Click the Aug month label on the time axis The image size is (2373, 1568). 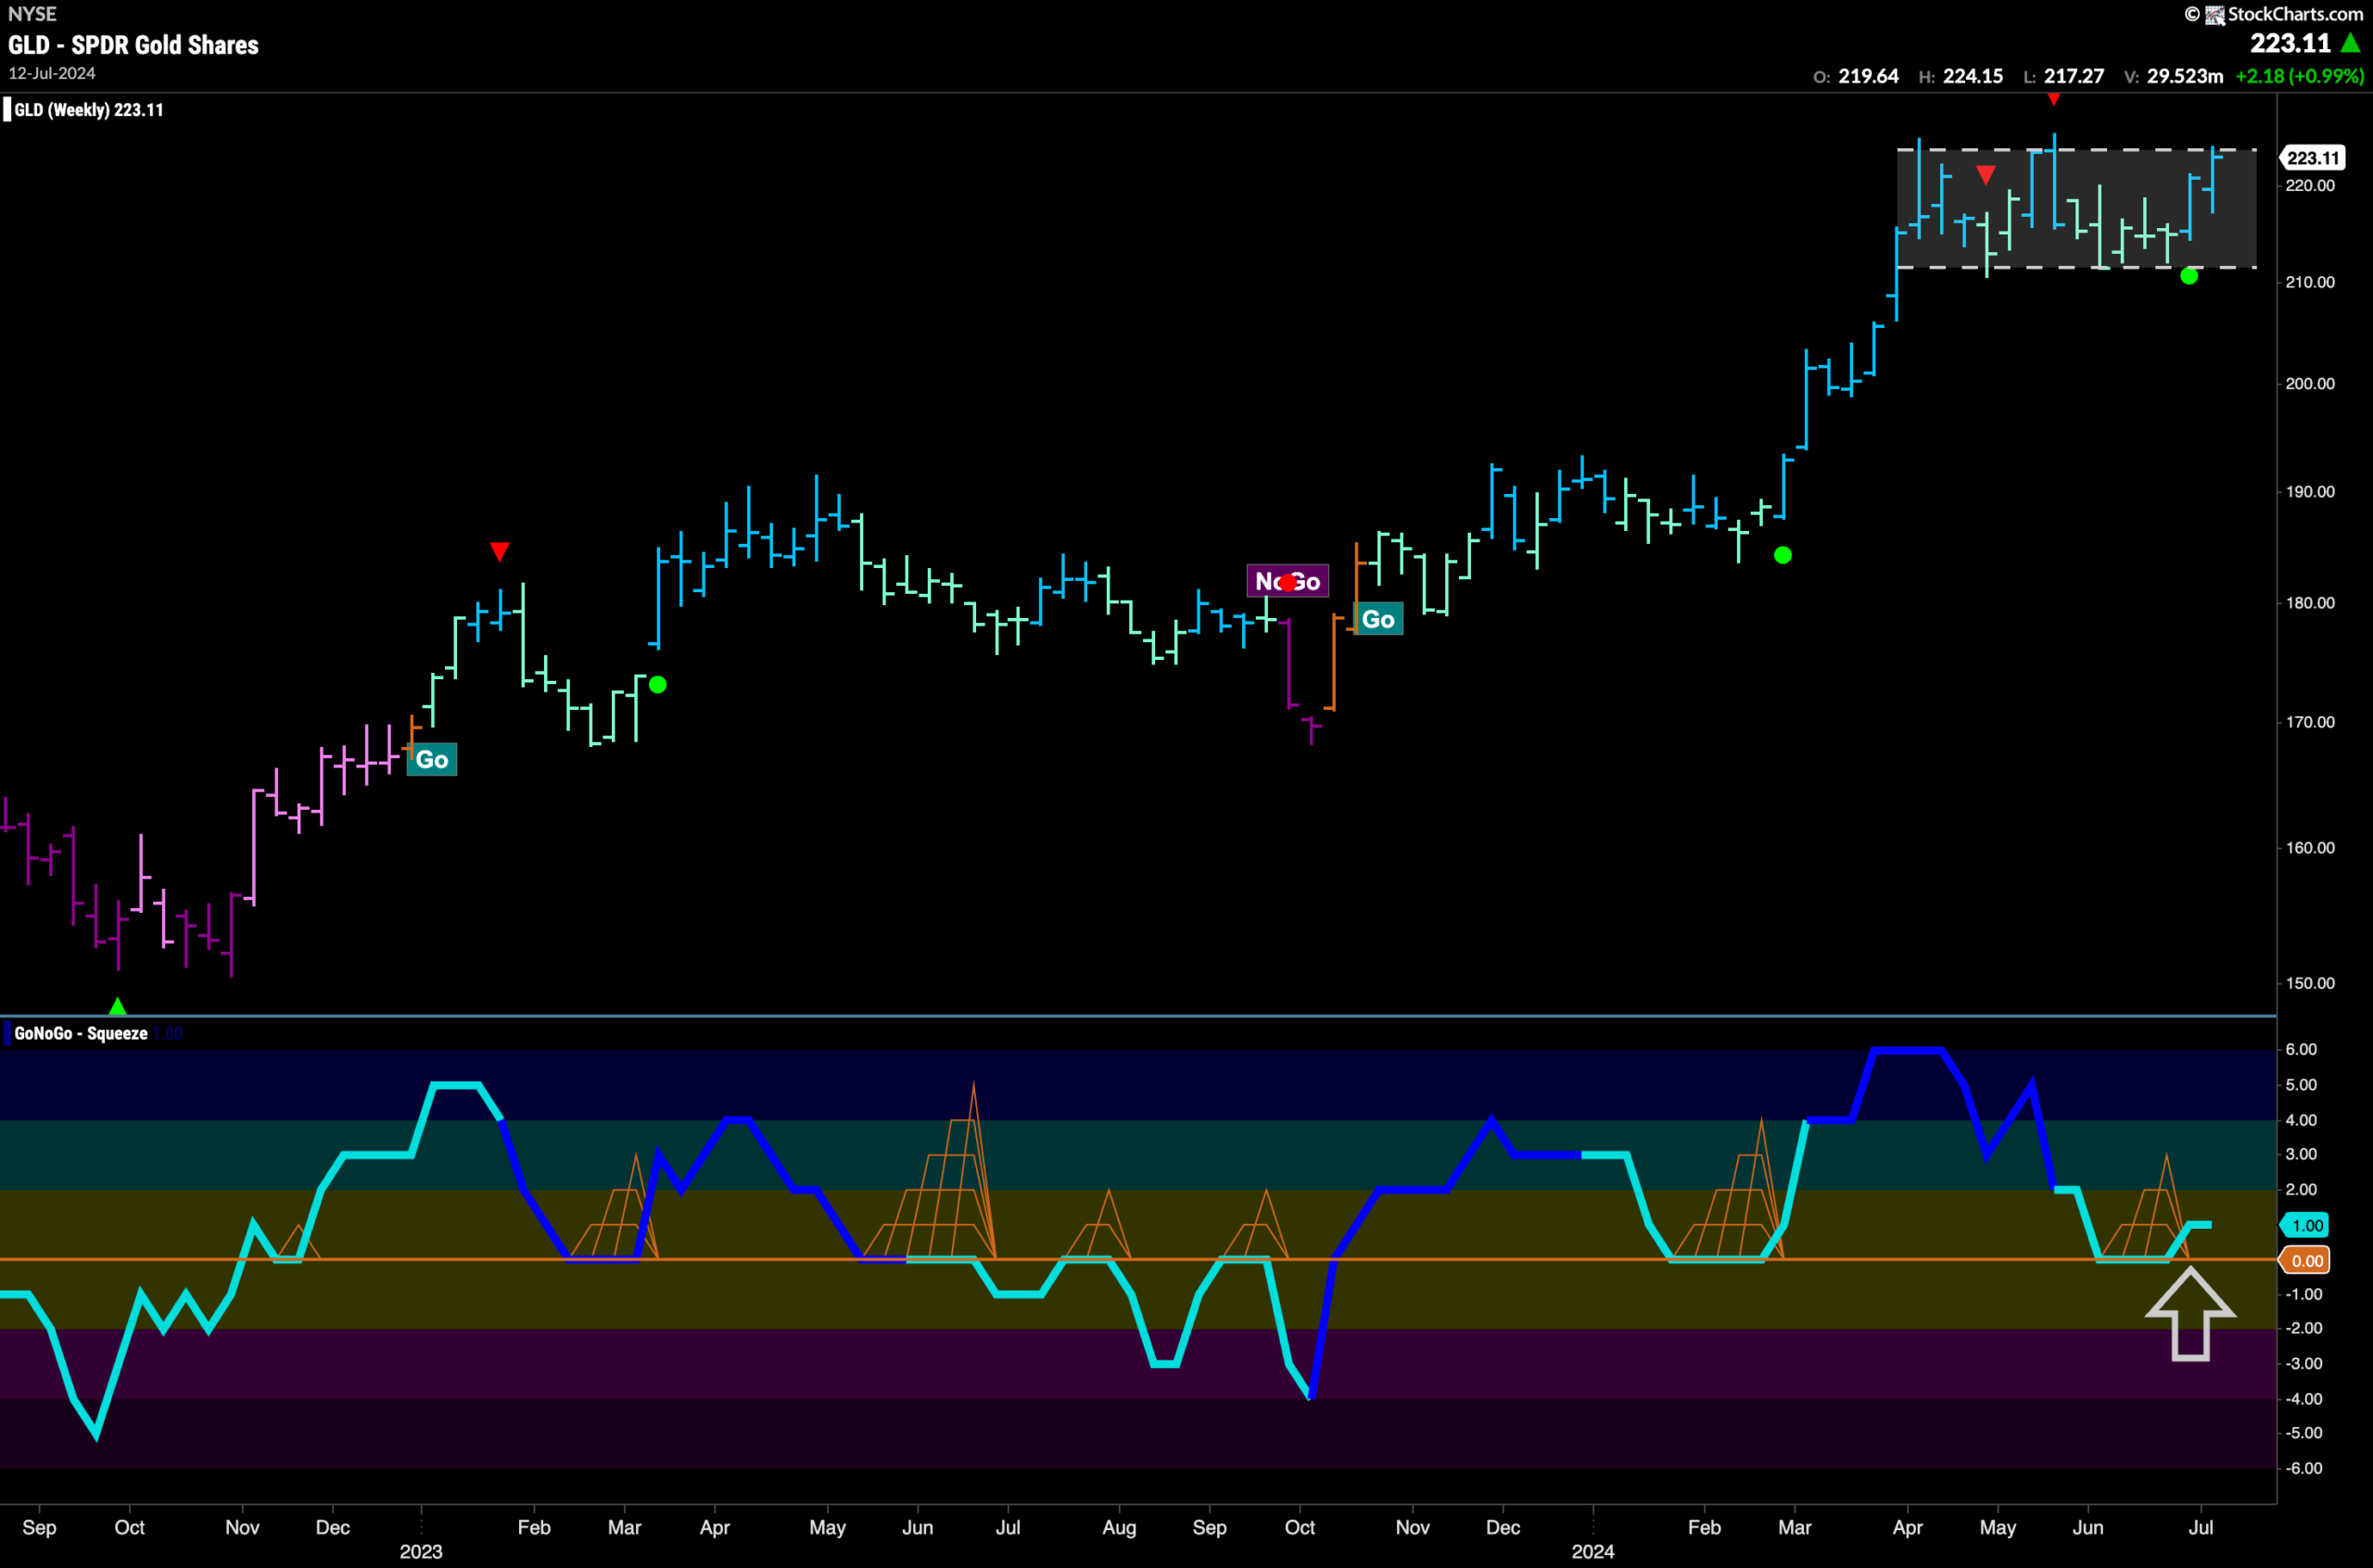[1119, 1528]
